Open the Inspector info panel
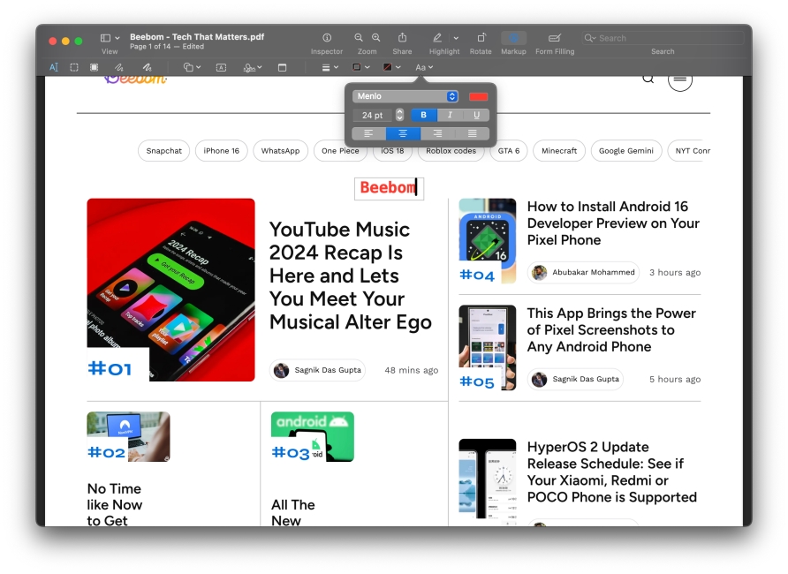The height and width of the screenshot is (574, 788). (x=327, y=38)
